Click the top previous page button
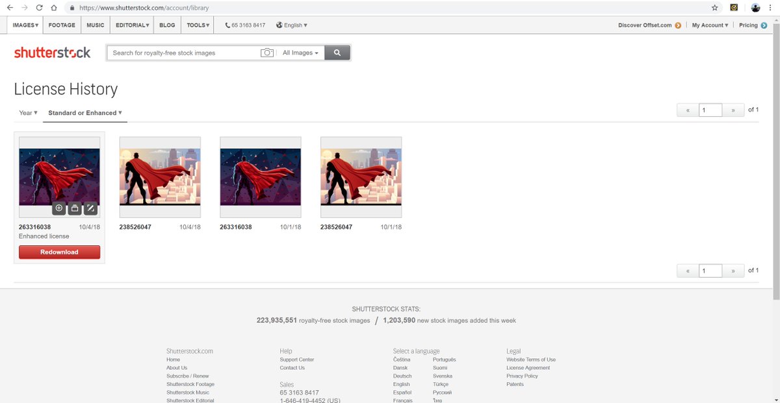The image size is (780, 403). 688,110
